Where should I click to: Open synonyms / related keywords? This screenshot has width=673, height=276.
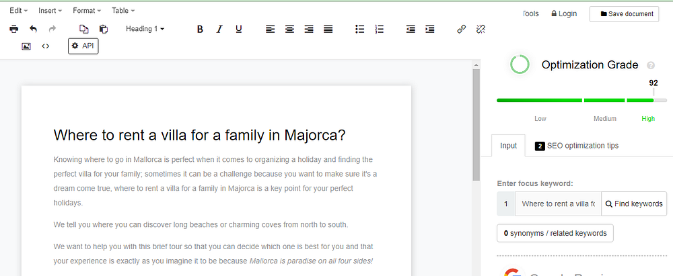pos(555,233)
